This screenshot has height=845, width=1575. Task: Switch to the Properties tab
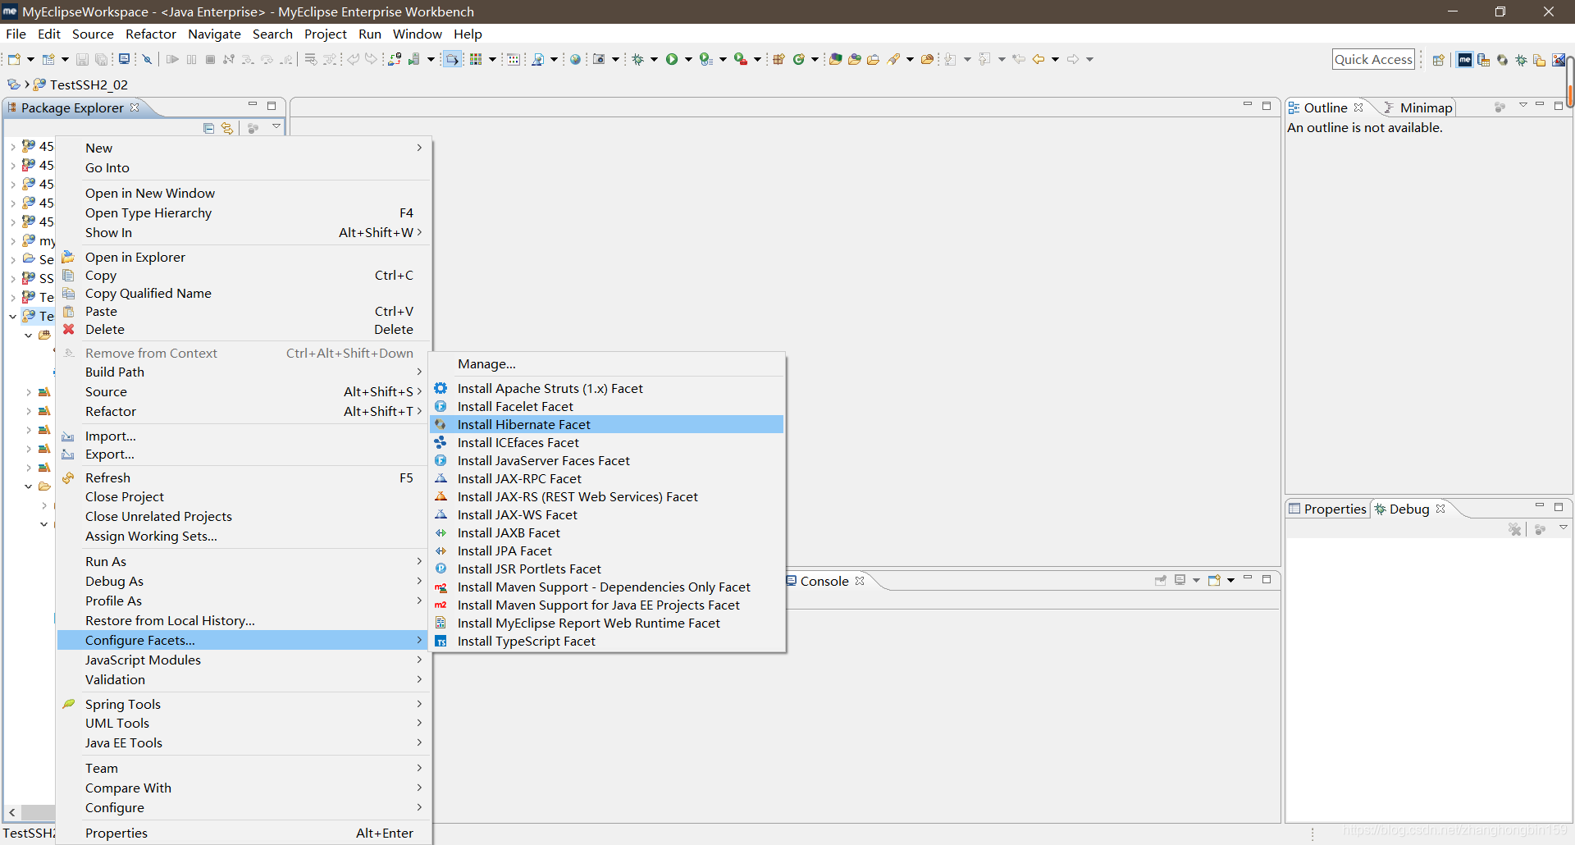point(1327,509)
